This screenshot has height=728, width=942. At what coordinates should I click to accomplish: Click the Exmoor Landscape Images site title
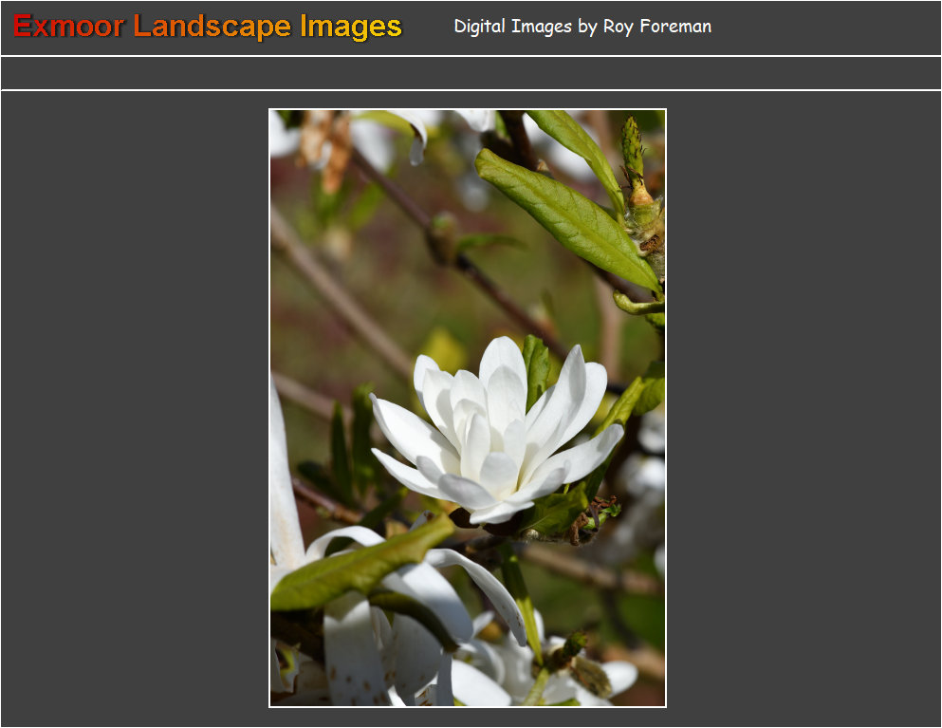pyautogui.click(x=208, y=27)
